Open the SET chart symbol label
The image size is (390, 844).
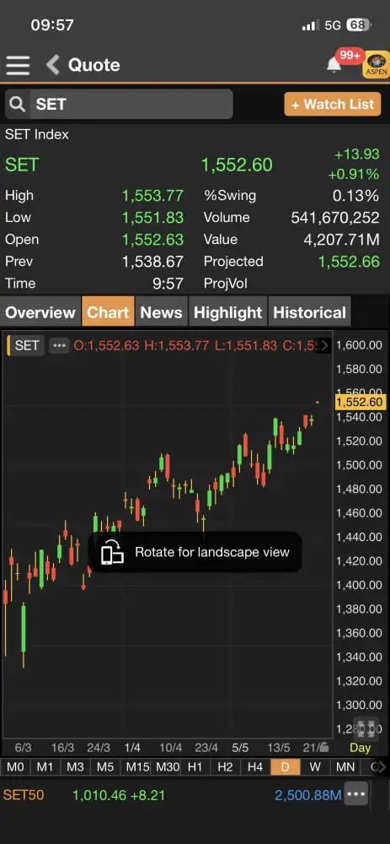point(26,345)
